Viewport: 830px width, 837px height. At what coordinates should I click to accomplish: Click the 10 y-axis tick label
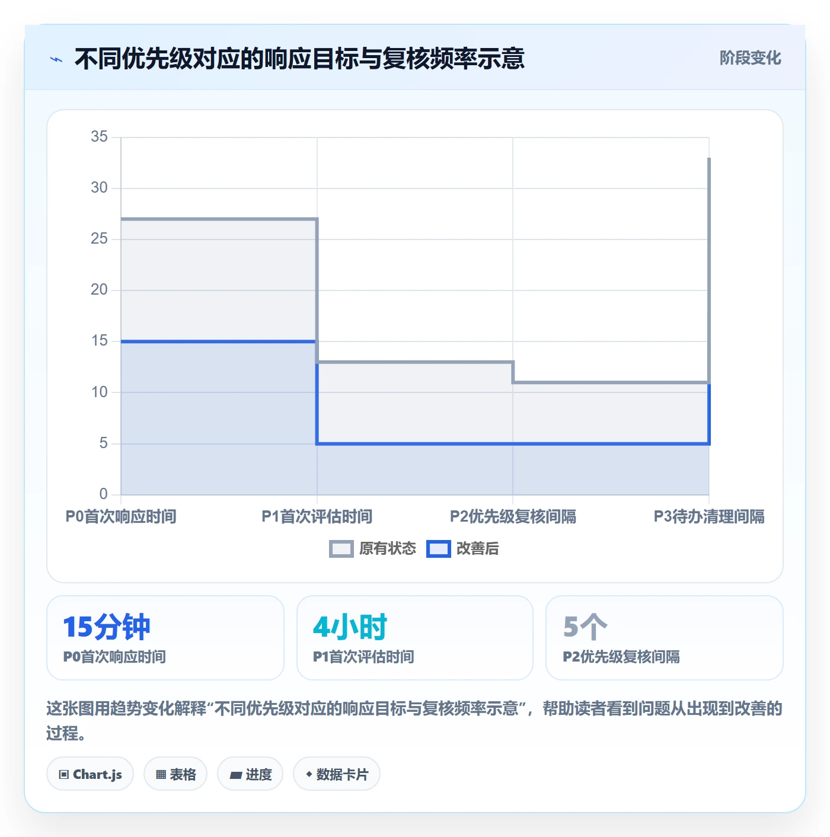[x=99, y=392]
